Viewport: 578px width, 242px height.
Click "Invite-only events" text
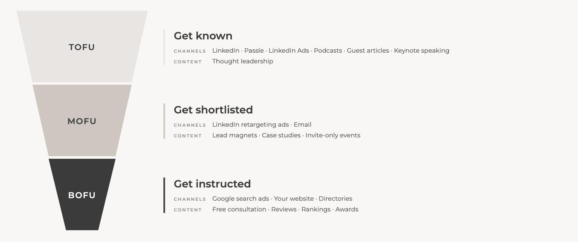tap(333, 135)
